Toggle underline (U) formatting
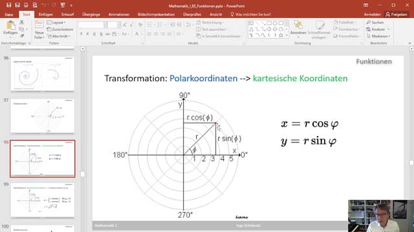Screen dimensions: 414x232 click(x=94, y=34)
